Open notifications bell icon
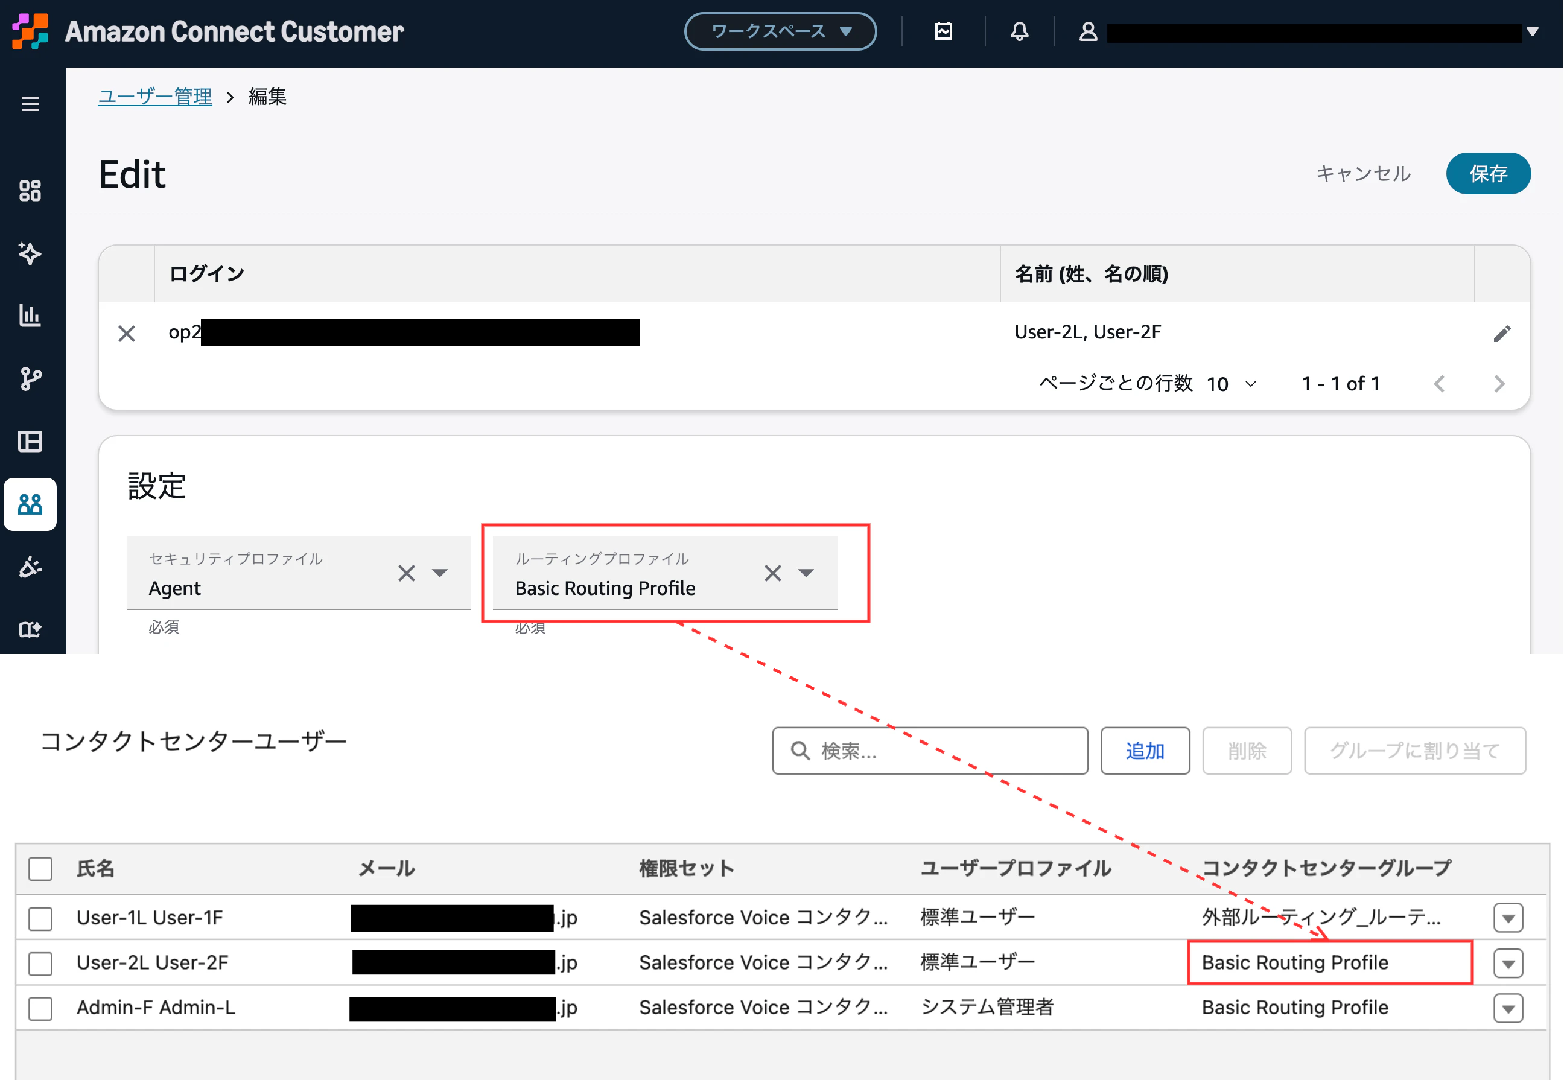 (1019, 31)
